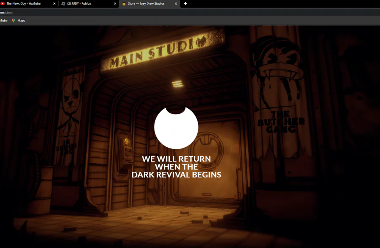Click the Roblox favicon on second tab

point(63,4)
